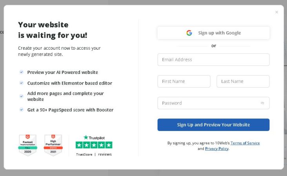Click checkmark beside Add more pages

(x=22, y=96)
